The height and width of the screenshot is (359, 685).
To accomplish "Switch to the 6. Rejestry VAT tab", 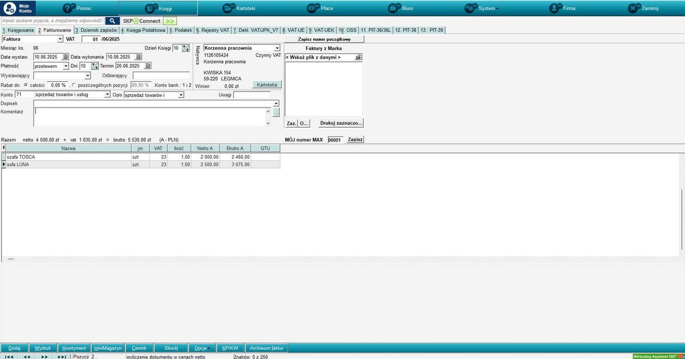I will click(x=212, y=30).
